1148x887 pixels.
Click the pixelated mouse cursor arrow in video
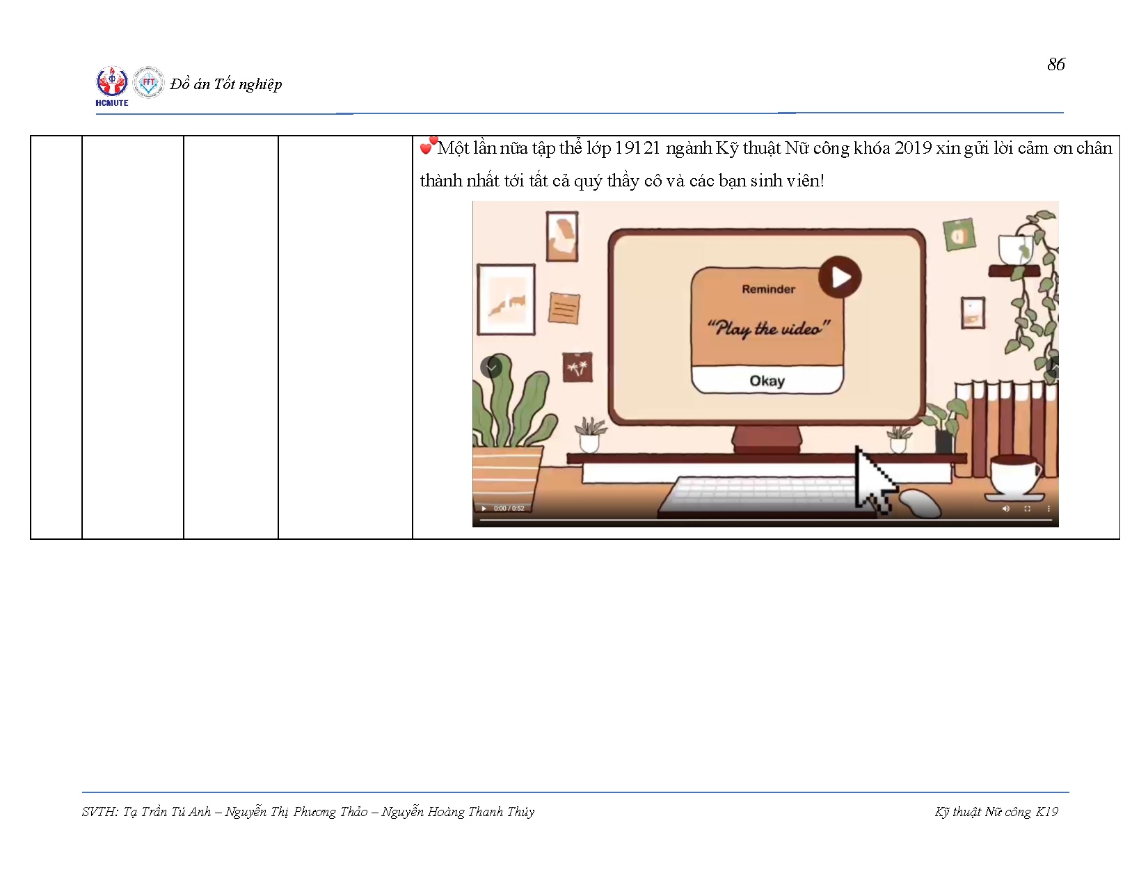(x=873, y=479)
